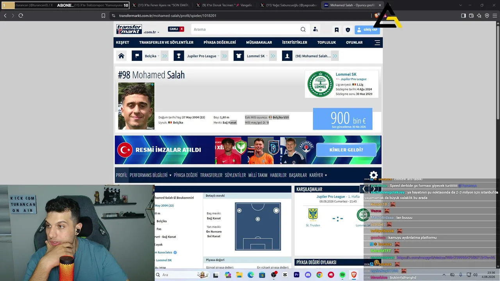Open the Lommel SK club link
The width and height of the screenshot is (500, 281).
click(346, 74)
